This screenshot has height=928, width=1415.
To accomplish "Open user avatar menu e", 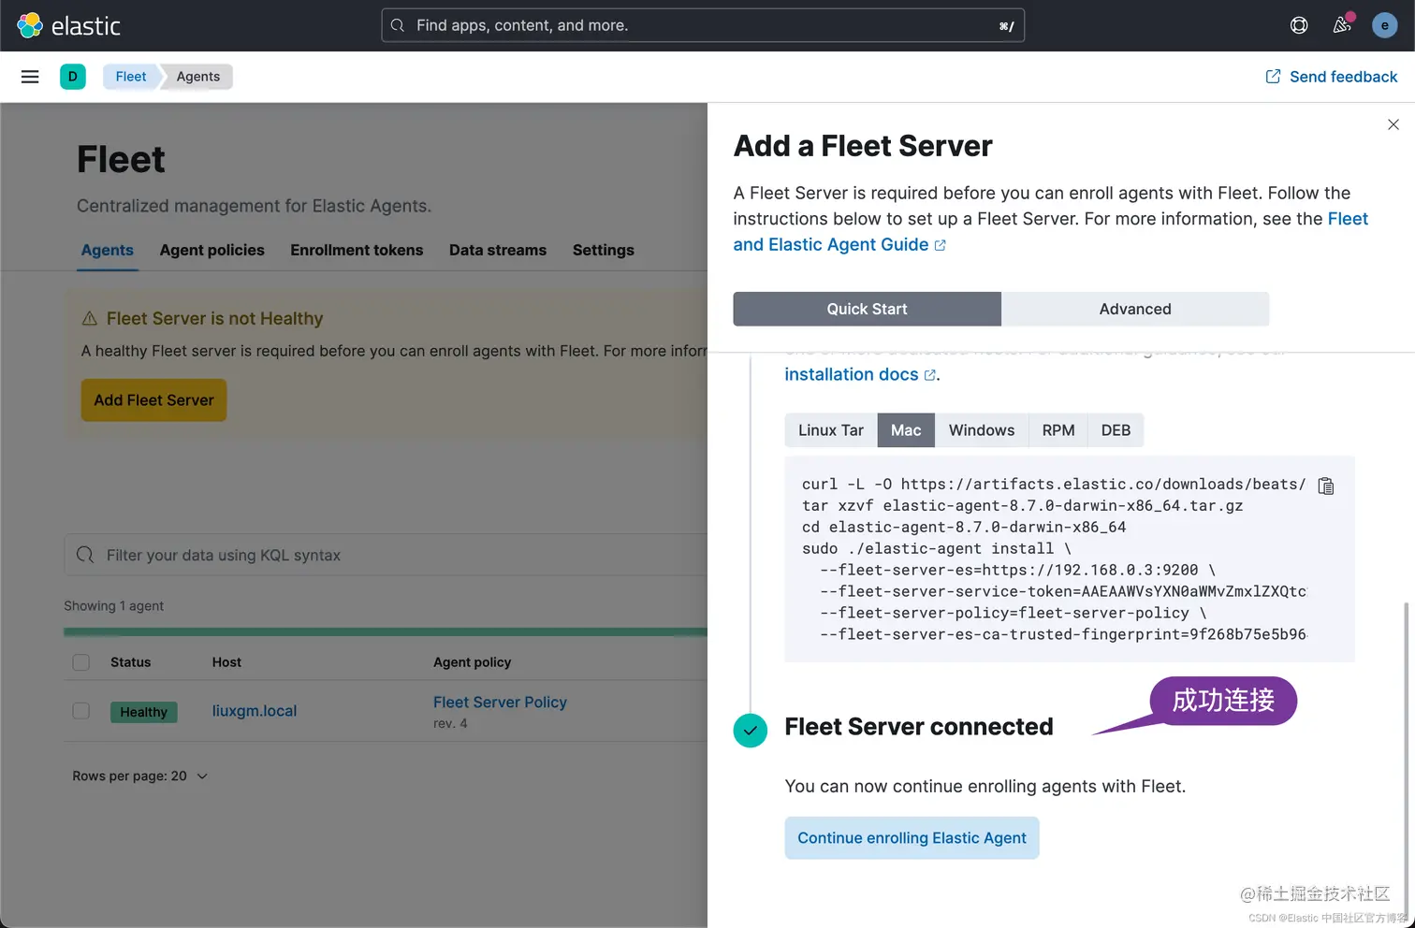I will [x=1384, y=25].
